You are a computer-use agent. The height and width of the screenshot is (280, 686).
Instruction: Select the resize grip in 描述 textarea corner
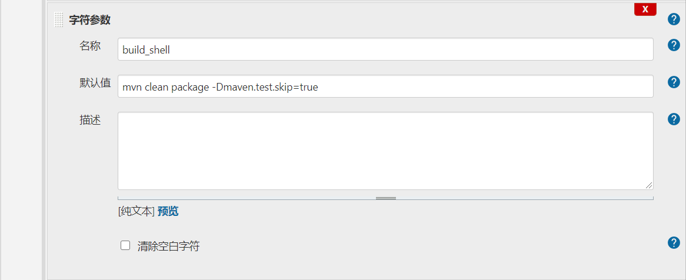pos(649,185)
